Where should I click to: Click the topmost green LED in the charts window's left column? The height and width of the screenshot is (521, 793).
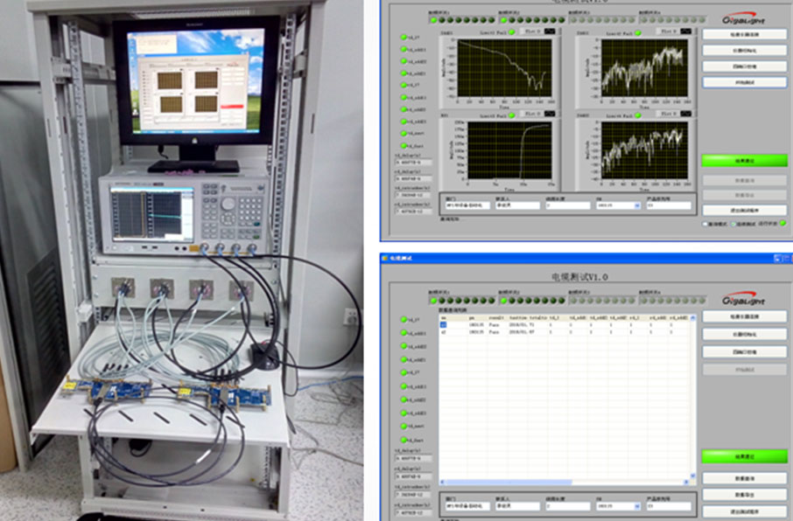click(404, 37)
